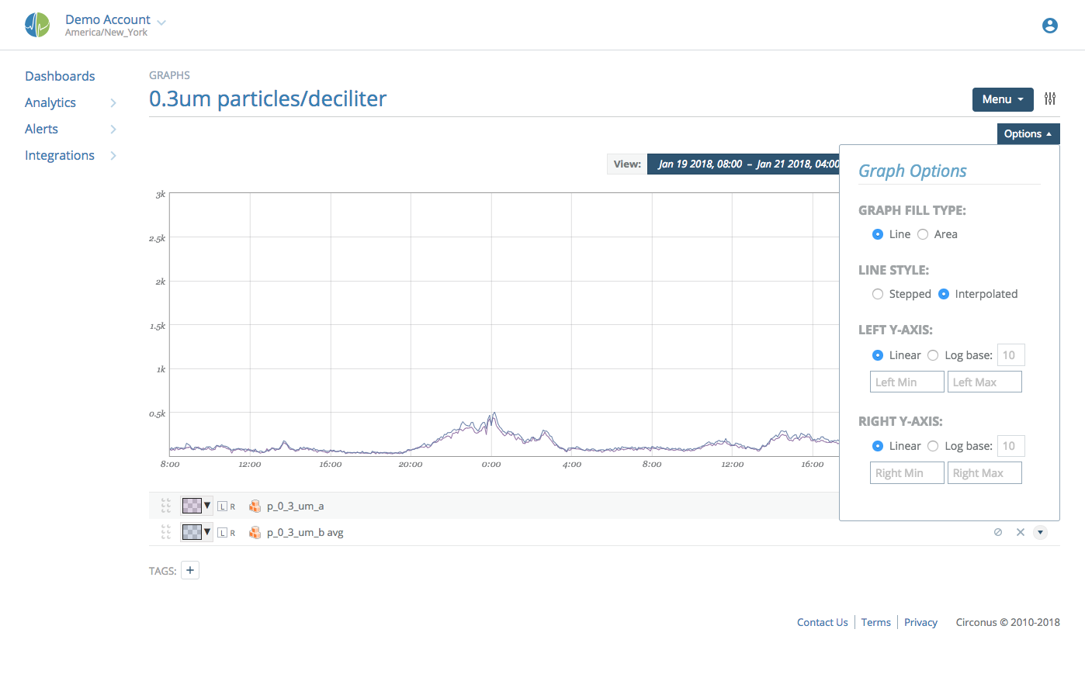Collapse the Options panel
This screenshot has width=1085, height=688.
point(1028,133)
